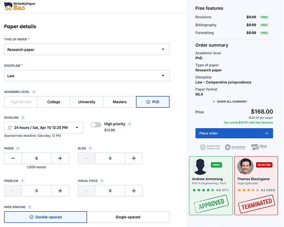Viewport: 284px width, 227px height.
Task: Select the PhD academic level
Action: 153,102
